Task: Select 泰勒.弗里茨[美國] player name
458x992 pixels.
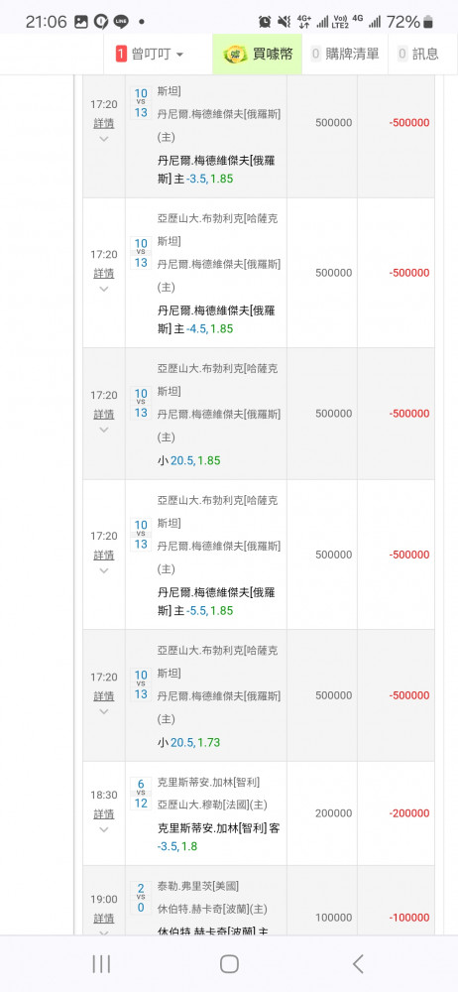Action: [x=198, y=886]
